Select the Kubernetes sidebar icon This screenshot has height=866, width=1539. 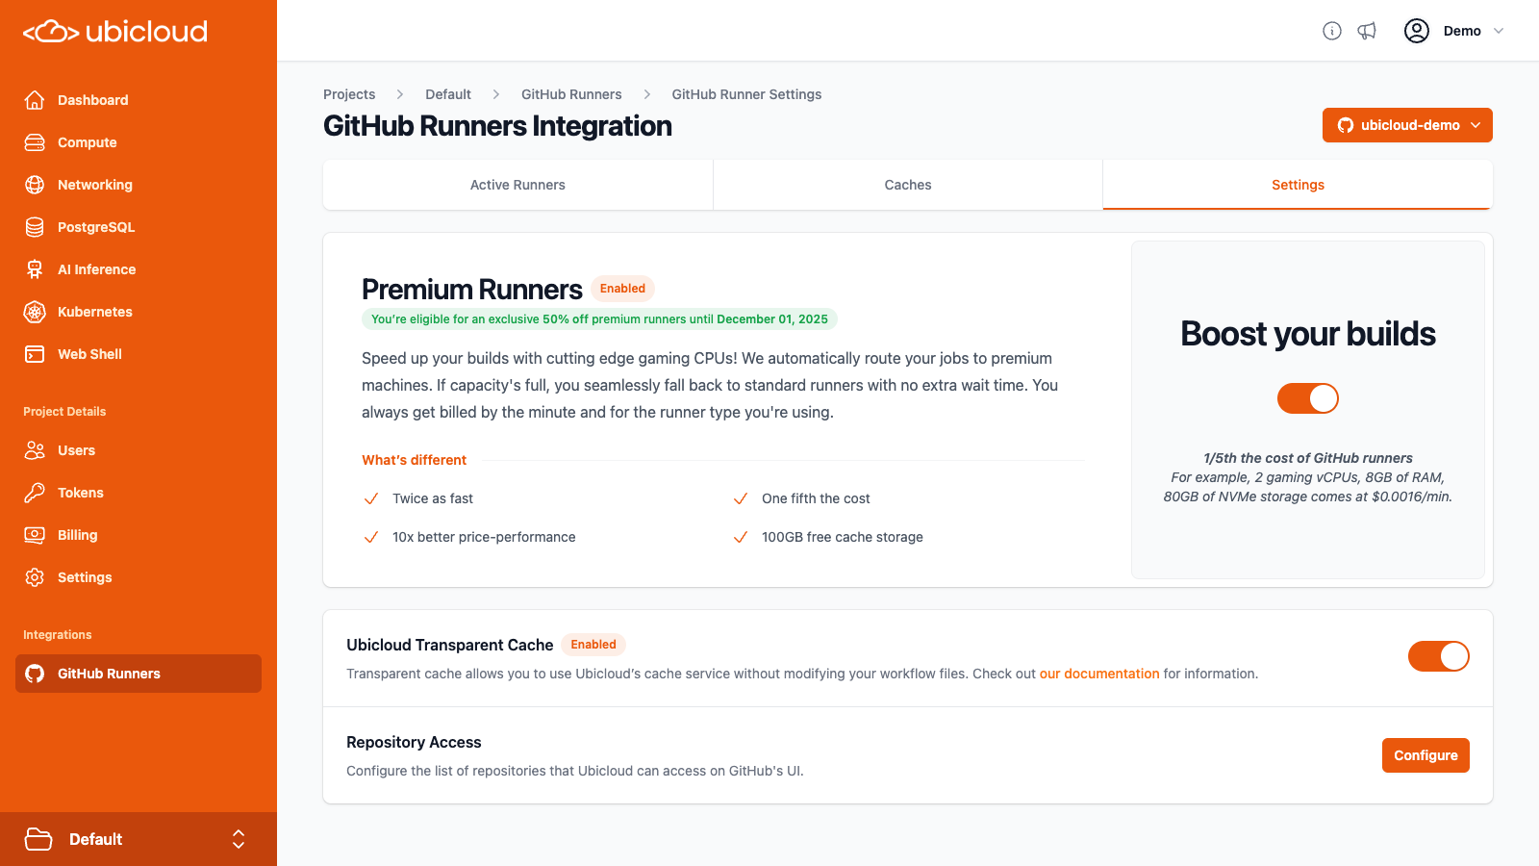[x=35, y=312]
